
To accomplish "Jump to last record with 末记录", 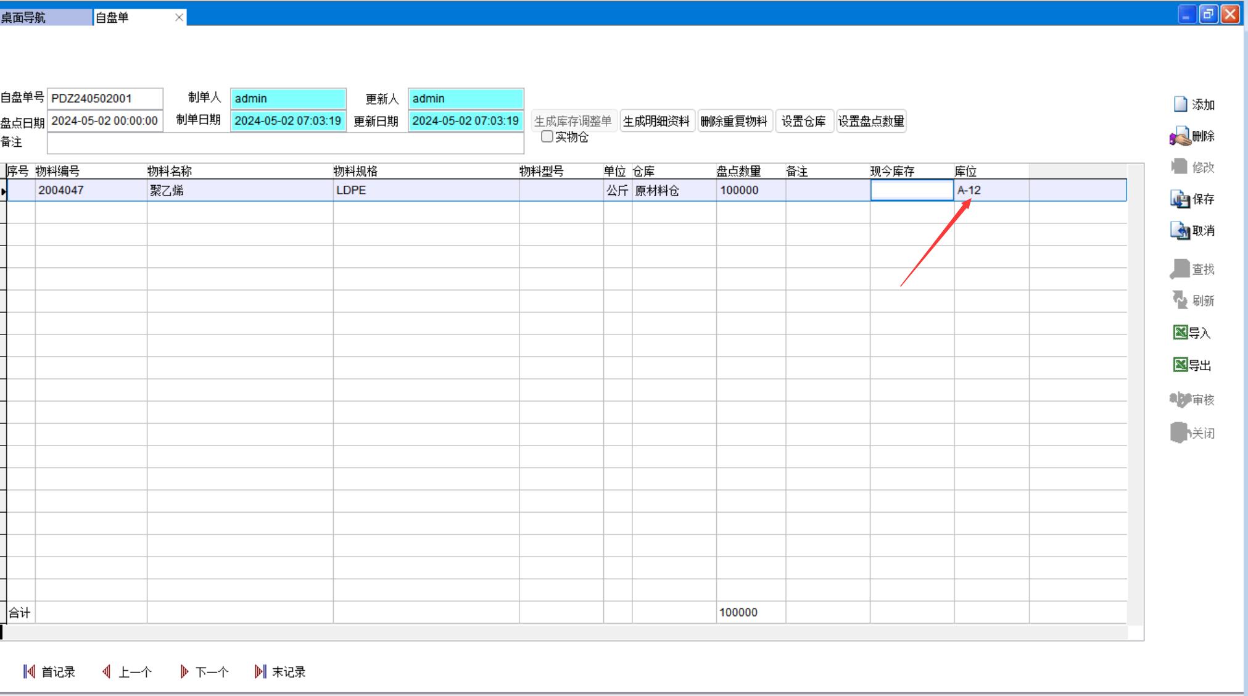I will pos(280,672).
